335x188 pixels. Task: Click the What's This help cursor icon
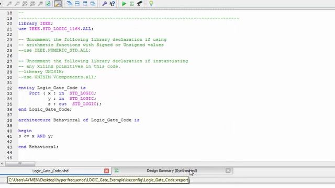(x=112, y=4)
